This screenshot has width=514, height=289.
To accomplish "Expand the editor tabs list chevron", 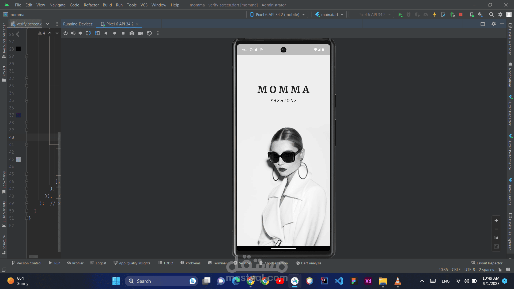I will [x=48, y=24].
